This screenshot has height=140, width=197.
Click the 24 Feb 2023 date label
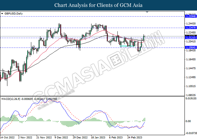pos(135,137)
